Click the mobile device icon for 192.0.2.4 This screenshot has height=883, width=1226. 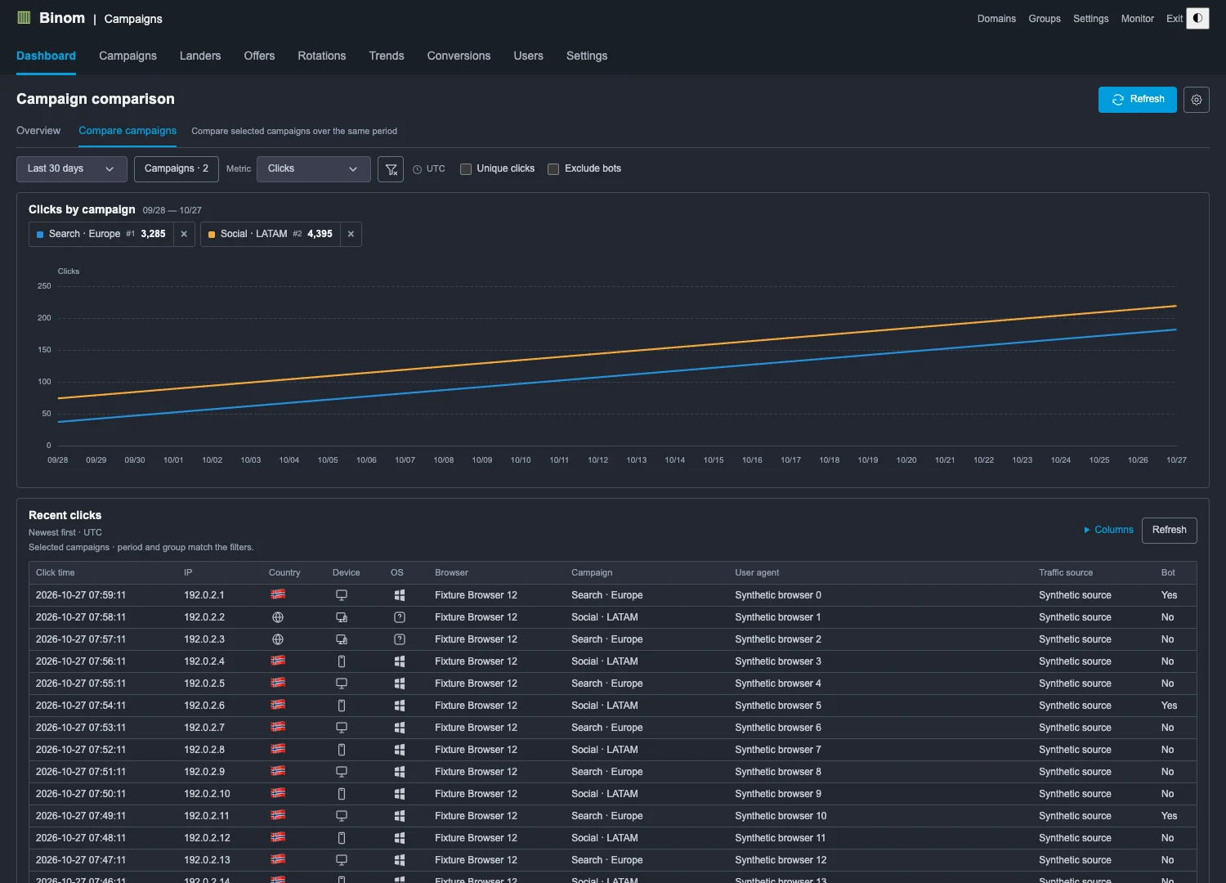click(342, 661)
